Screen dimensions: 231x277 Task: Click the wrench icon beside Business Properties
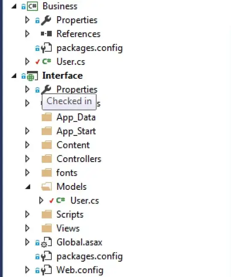tap(46, 21)
